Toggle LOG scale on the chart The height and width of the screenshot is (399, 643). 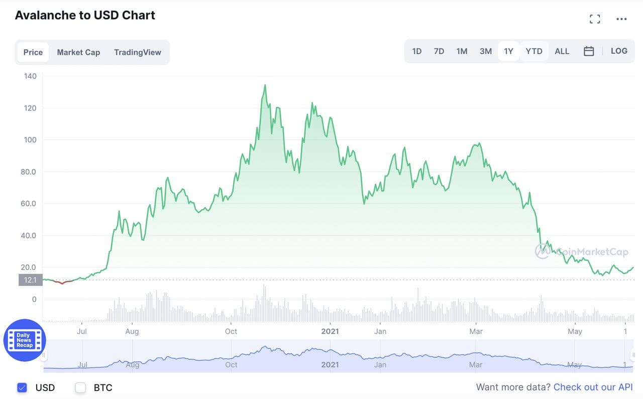(x=619, y=51)
